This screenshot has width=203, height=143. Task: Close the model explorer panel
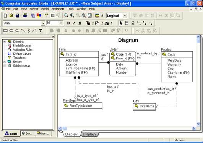coord(53,37)
